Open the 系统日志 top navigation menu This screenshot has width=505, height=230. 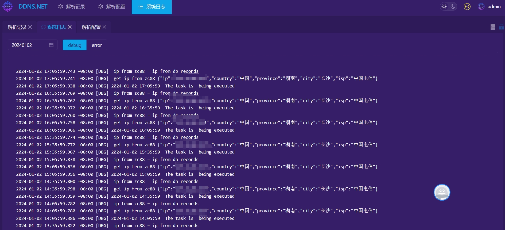[x=152, y=7]
